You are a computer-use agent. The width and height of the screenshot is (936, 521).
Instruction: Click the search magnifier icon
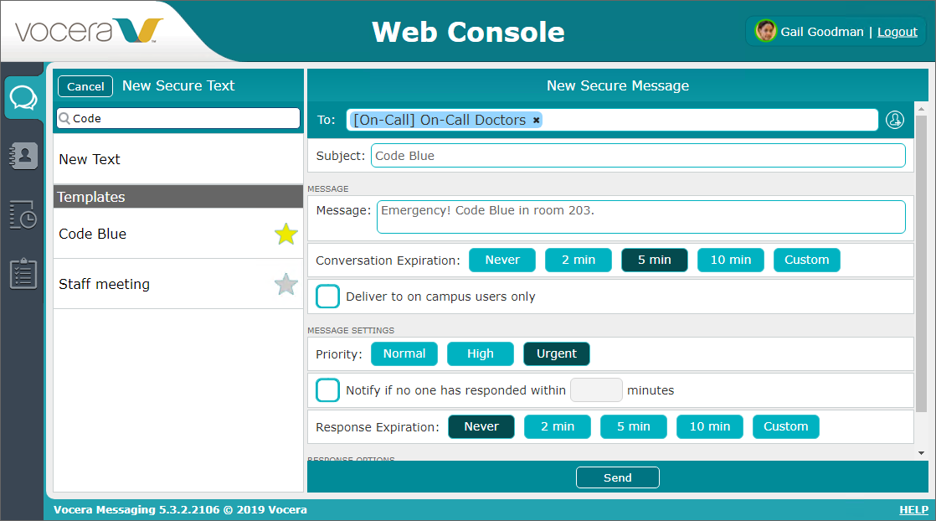[64, 118]
